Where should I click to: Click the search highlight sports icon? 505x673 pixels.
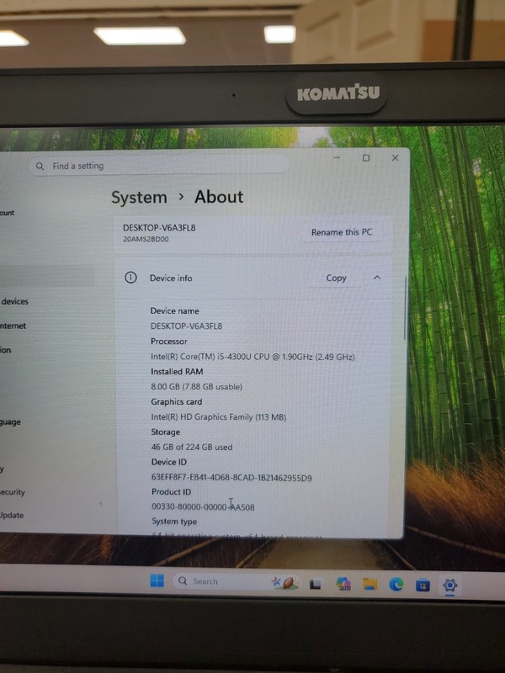[285, 582]
